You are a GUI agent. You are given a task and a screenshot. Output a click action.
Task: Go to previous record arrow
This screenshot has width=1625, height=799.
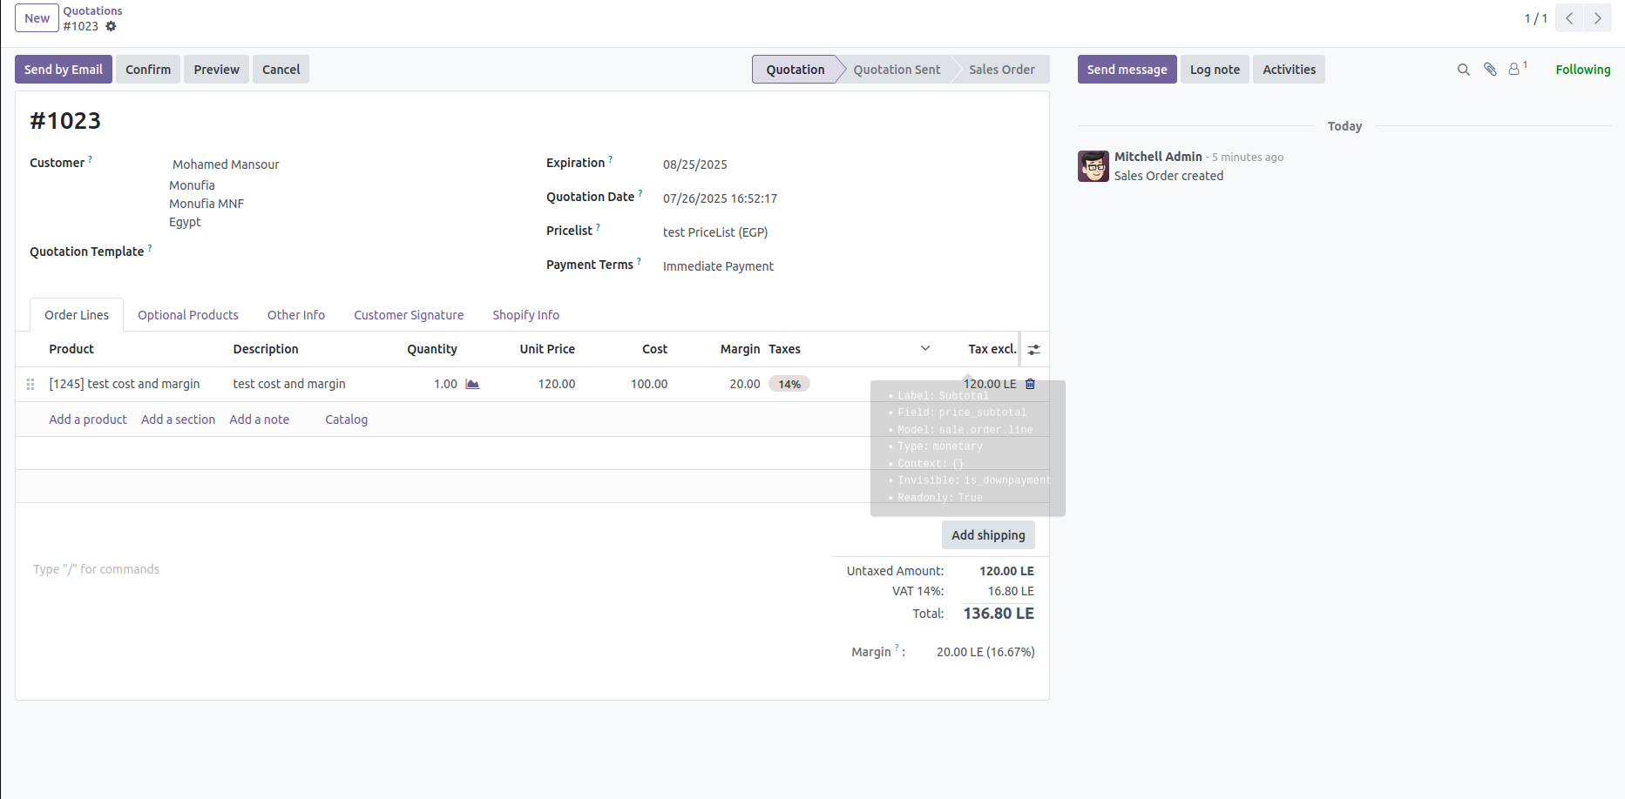[1569, 18]
